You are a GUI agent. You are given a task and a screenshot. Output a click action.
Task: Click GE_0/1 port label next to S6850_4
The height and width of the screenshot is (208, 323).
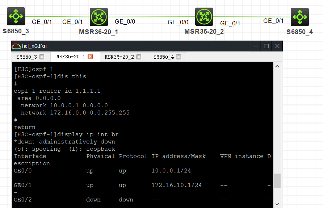pyautogui.click(x=273, y=21)
